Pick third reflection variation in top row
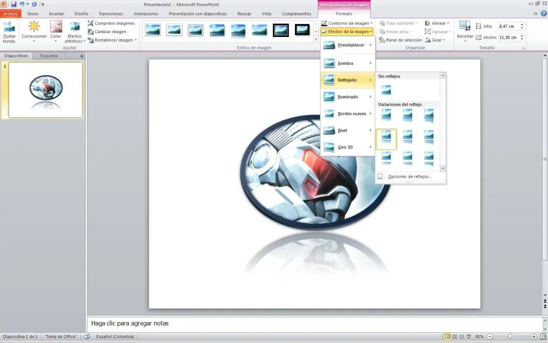The height and width of the screenshot is (343, 548). (429, 116)
